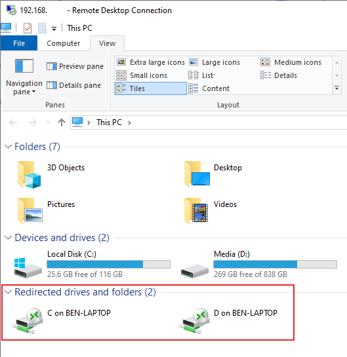The width and height of the screenshot is (347, 357).
Task: Click the Up one level arrow
Action: pos(61,122)
